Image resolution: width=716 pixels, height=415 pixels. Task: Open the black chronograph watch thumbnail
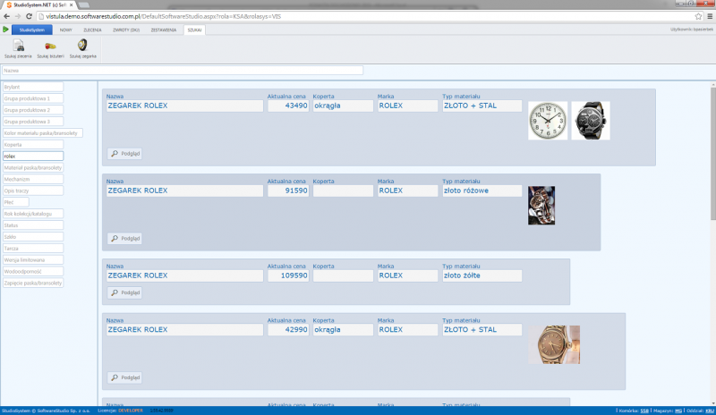coord(590,120)
